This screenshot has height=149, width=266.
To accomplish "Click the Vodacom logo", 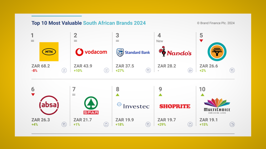I will [91, 52].
